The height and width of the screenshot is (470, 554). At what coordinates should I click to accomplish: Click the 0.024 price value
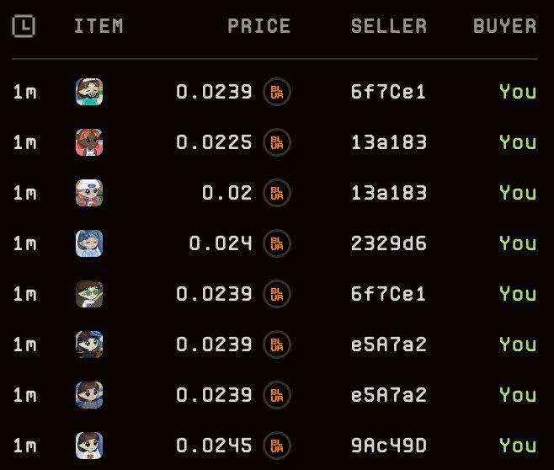(220, 243)
